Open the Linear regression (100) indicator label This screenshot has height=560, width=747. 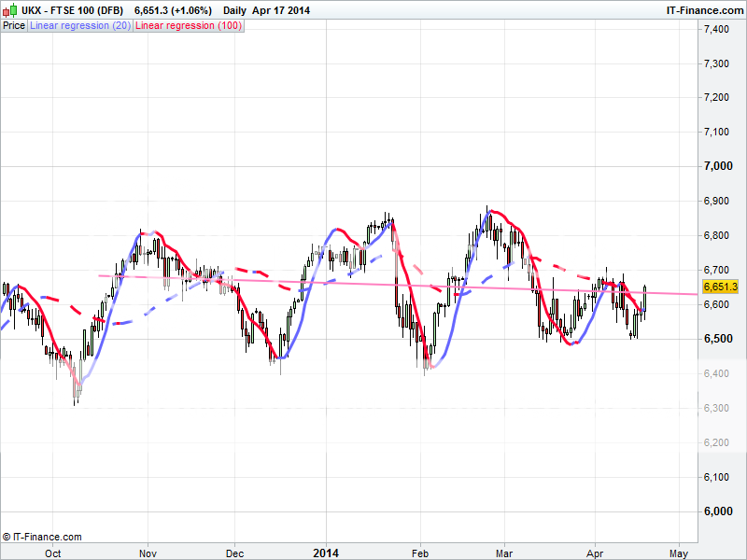(x=189, y=26)
